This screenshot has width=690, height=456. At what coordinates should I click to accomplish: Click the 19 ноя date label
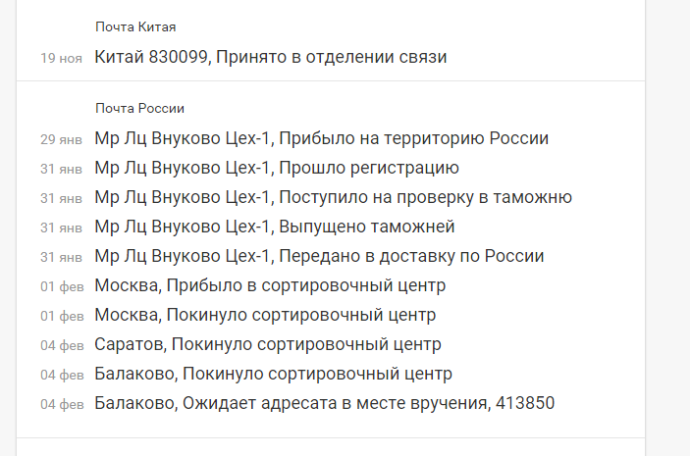point(61,58)
